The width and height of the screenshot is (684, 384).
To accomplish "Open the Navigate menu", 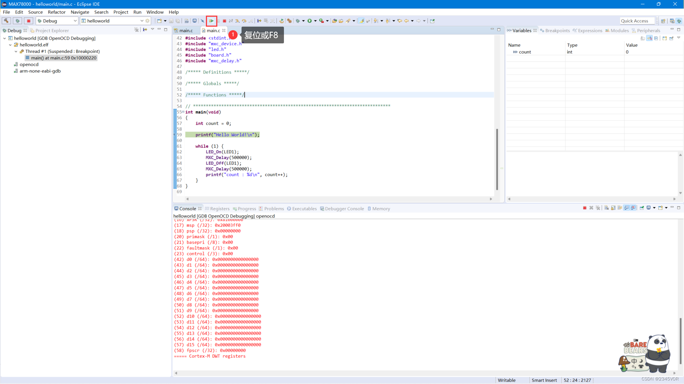I will (80, 12).
